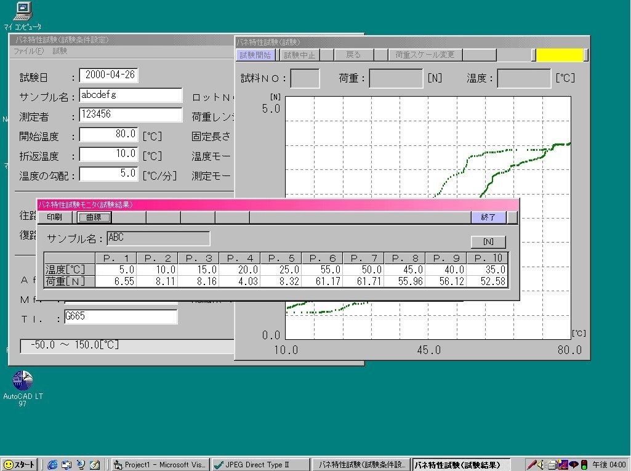The width and height of the screenshot is (631, 471).
Task: Click the 温度[℃] row header
Action: (70, 269)
